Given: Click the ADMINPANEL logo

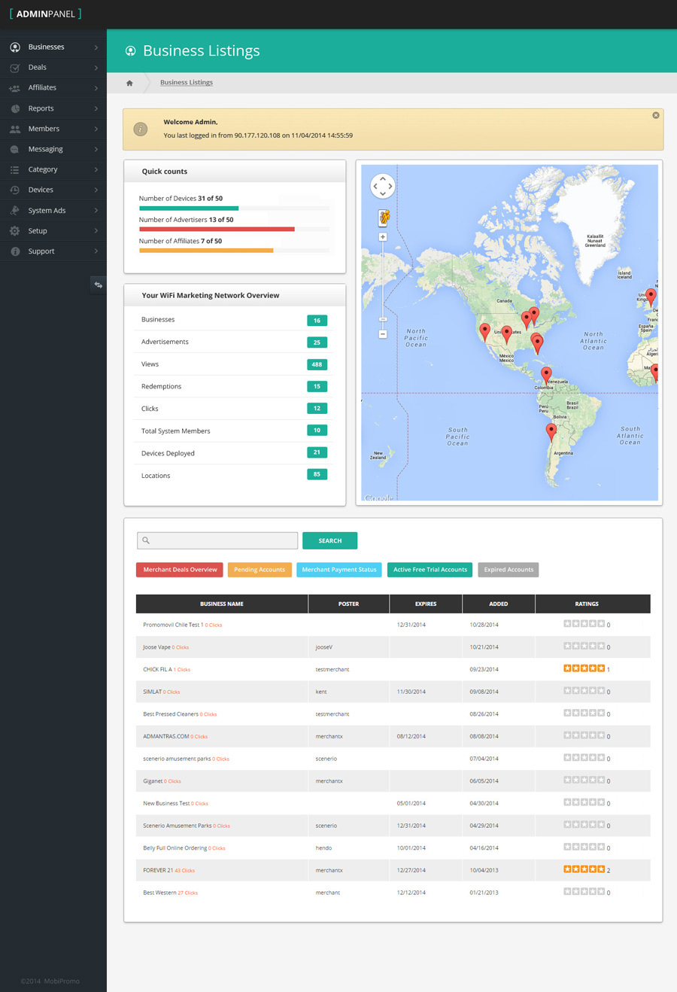Looking at the screenshot, I should [46, 14].
